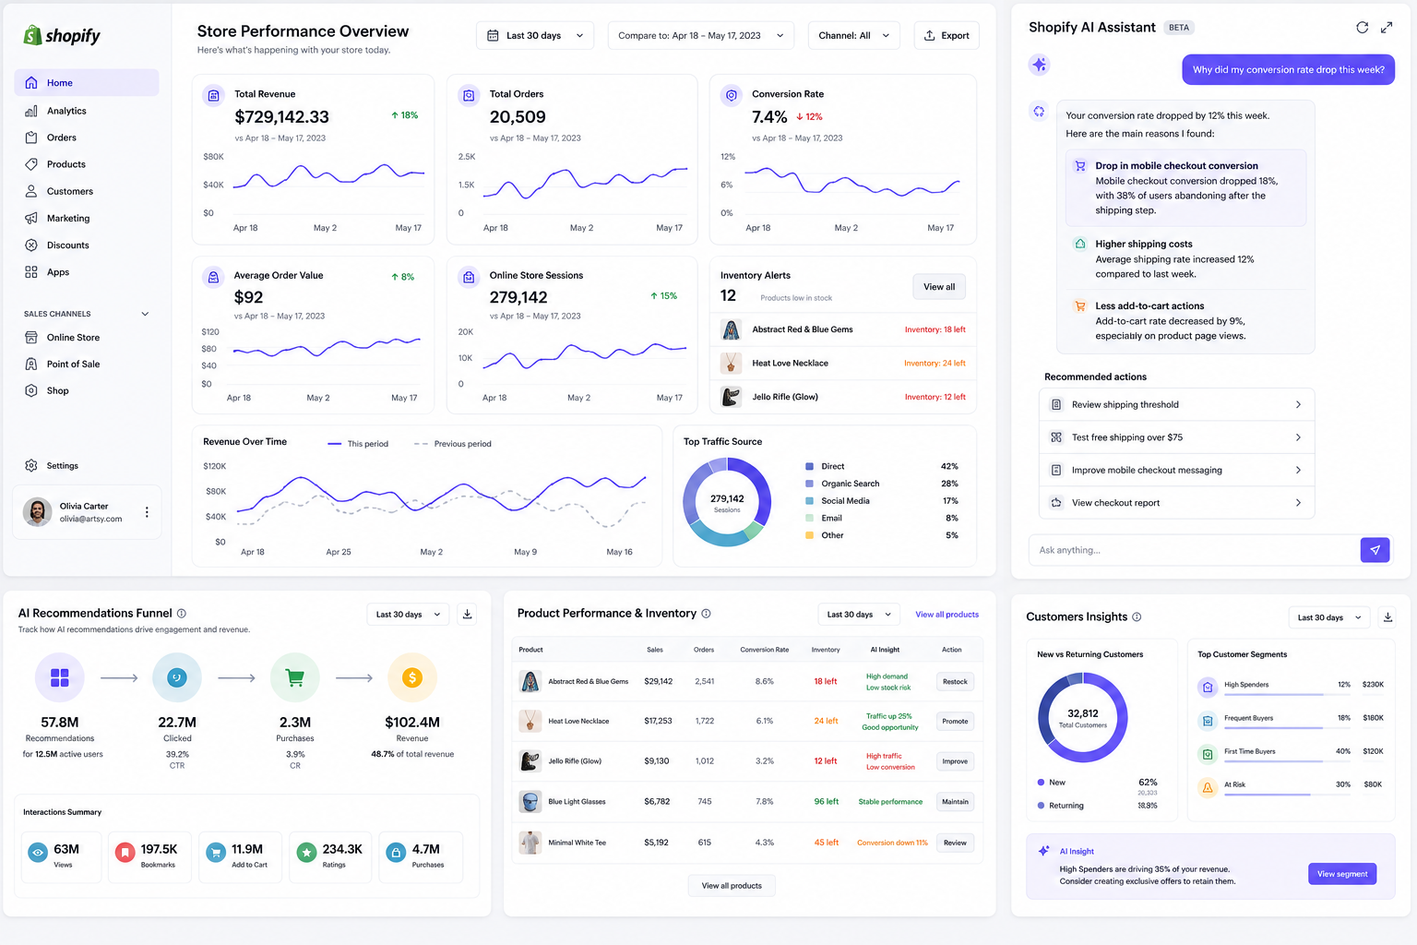This screenshot has height=945, width=1417.
Task: Click the Online Store Sessions card icon
Action: [469, 277]
